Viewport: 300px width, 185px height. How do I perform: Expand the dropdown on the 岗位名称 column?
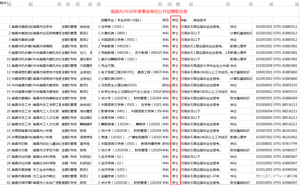tap(90, 4)
